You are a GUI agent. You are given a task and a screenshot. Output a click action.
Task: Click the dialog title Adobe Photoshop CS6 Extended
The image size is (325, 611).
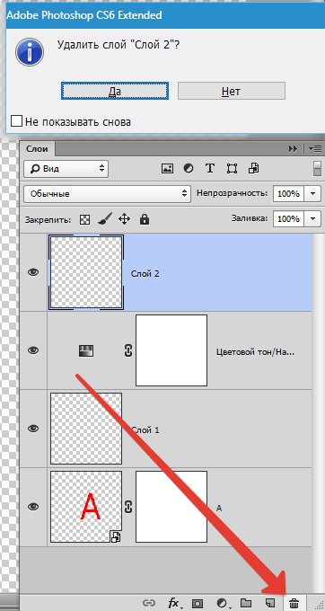[84, 15]
